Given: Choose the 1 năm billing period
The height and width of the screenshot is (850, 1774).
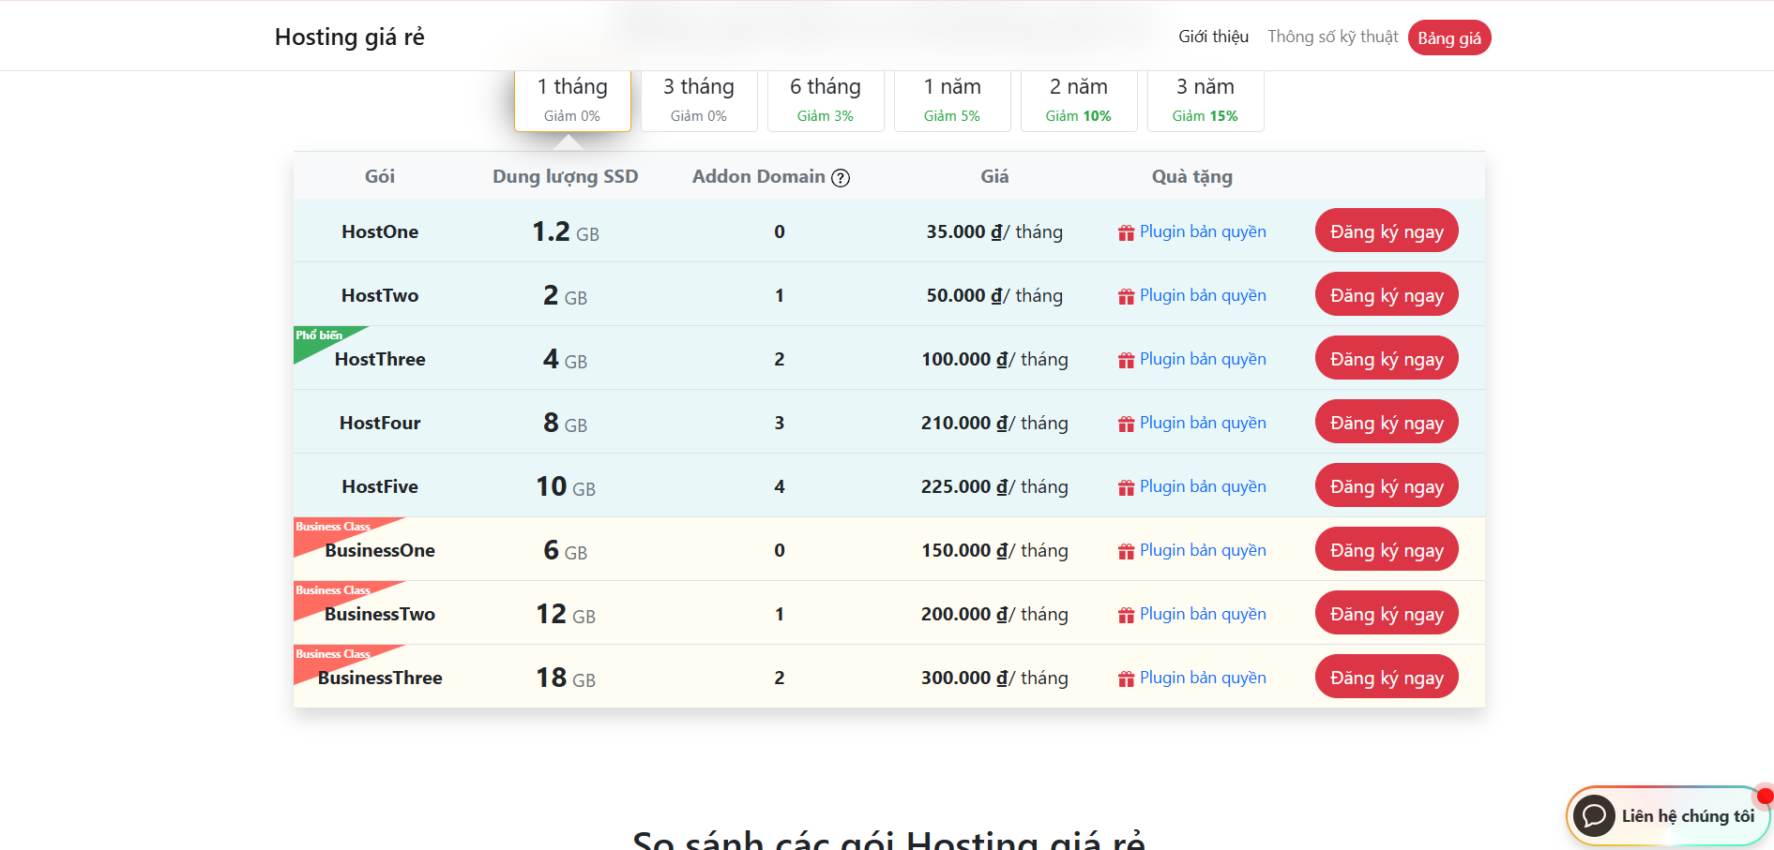Looking at the screenshot, I should point(951,99).
